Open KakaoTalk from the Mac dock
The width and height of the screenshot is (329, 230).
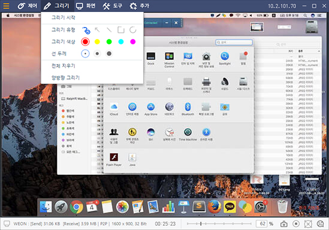point(230,207)
